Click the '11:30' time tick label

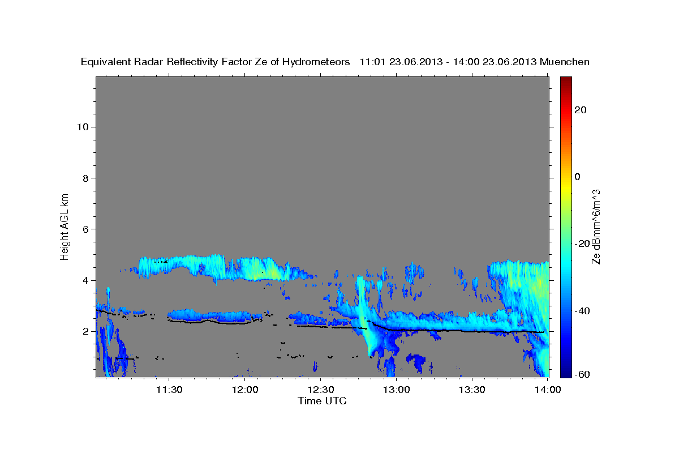pyautogui.click(x=169, y=390)
